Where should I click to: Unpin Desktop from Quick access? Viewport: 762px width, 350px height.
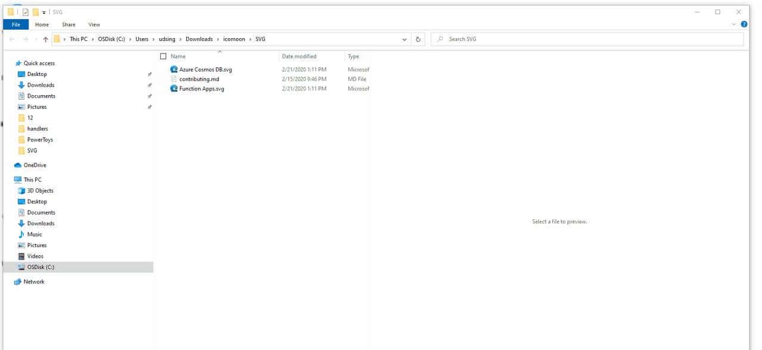pyautogui.click(x=151, y=74)
